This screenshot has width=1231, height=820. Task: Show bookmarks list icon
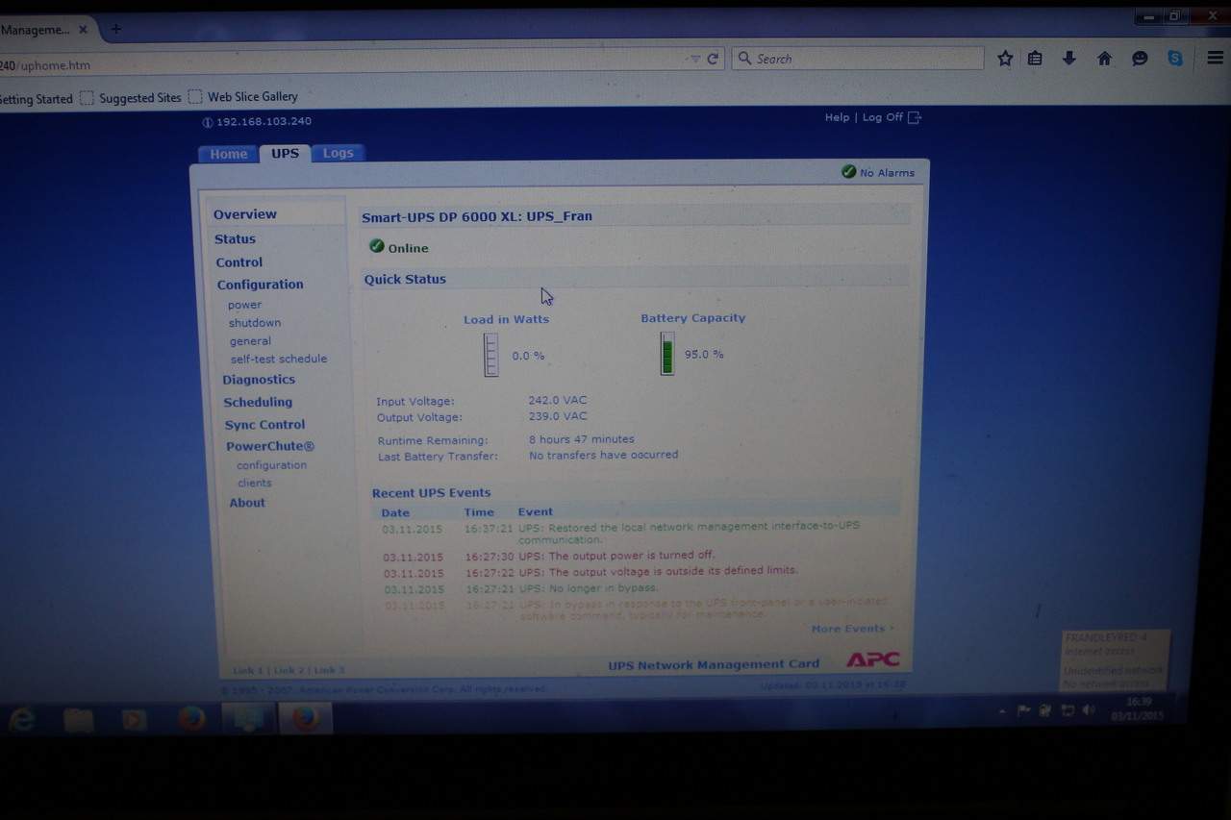coord(1035,59)
